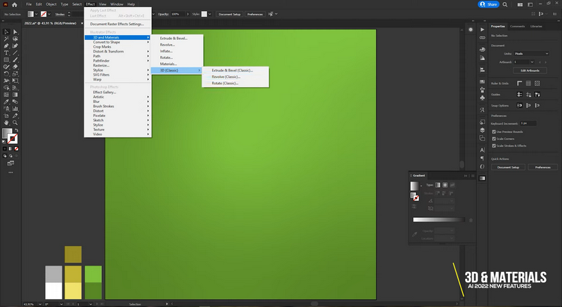The image size is (562, 307).
Task: Select the Eyedropper tool
Action: pyautogui.click(x=6, y=102)
